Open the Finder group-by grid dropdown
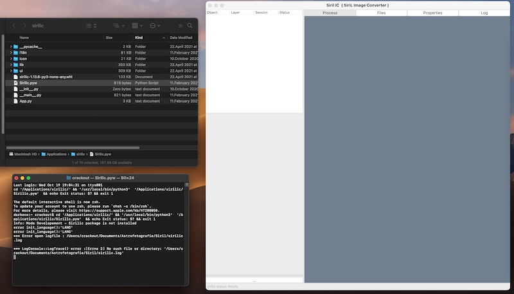Image resolution: width=514 pixels, height=294 pixels. click(137, 26)
